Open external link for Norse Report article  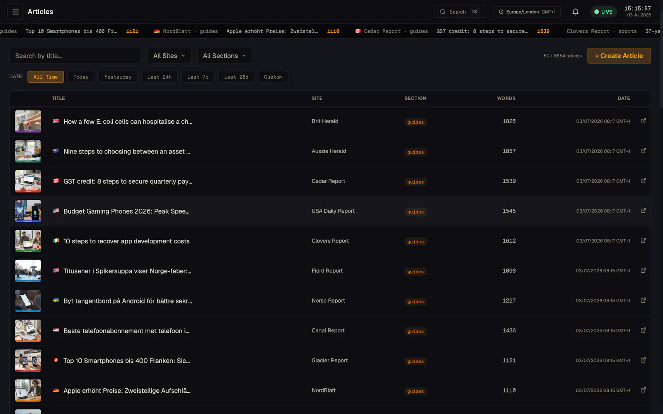(643, 300)
